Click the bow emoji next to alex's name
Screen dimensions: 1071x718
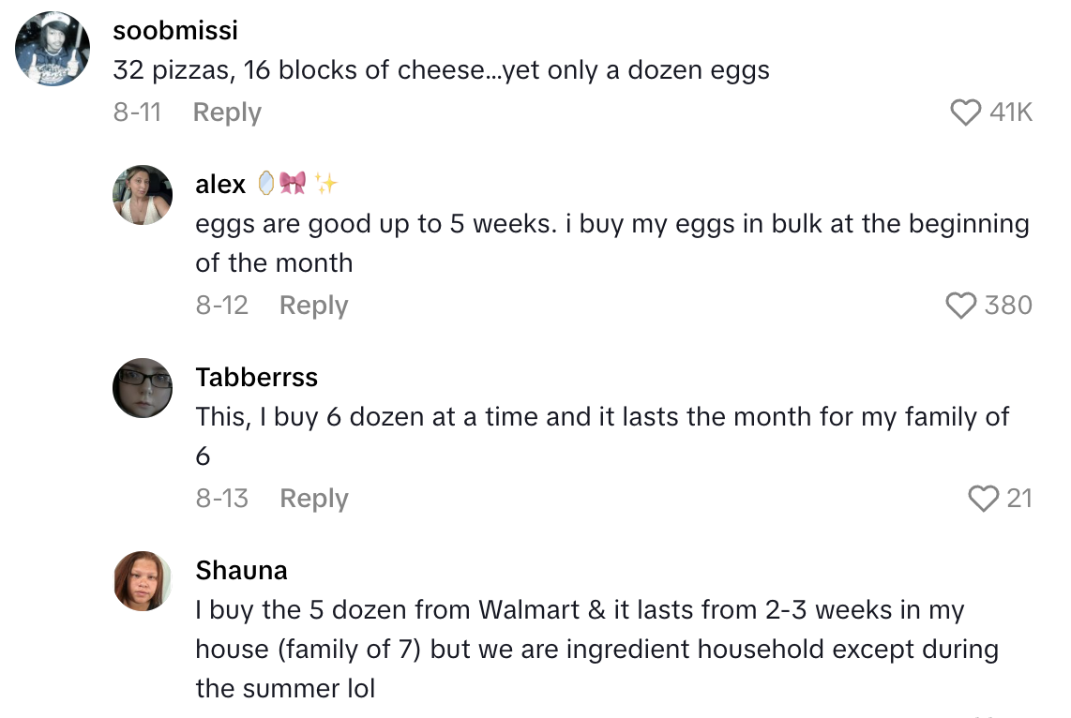(293, 183)
